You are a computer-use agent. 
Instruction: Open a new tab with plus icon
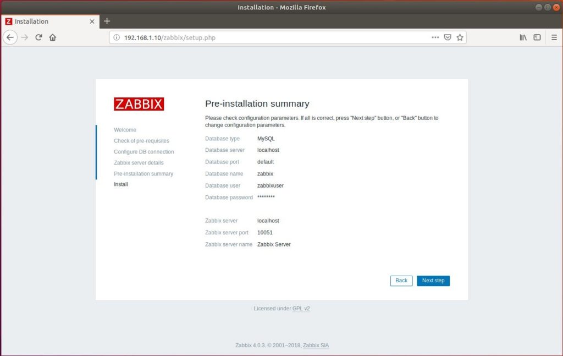(x=107, y=21)
